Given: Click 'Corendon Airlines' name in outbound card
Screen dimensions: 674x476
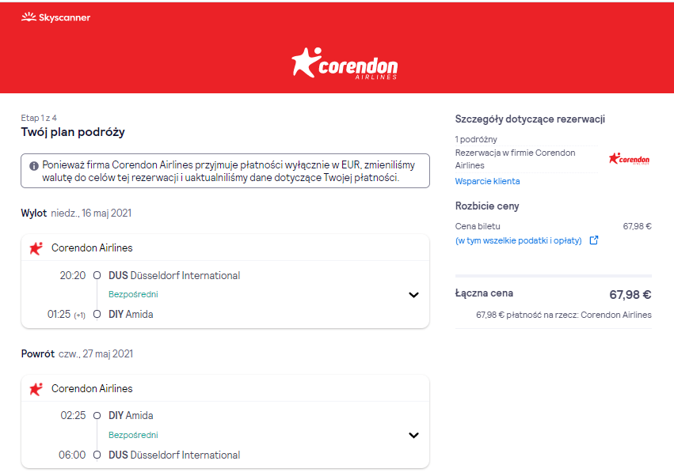Looking at the screenshot, I should (x=92, y=247).
